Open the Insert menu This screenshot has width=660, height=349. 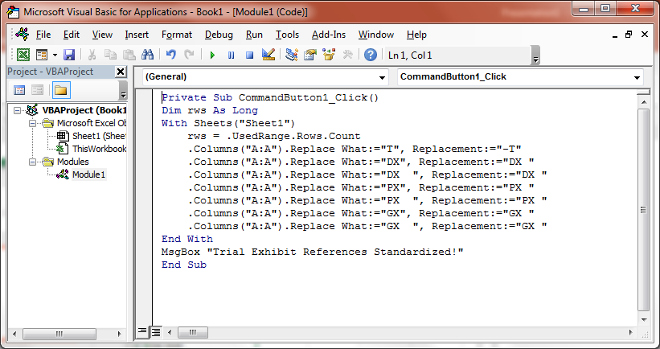[x=137, y=35]
